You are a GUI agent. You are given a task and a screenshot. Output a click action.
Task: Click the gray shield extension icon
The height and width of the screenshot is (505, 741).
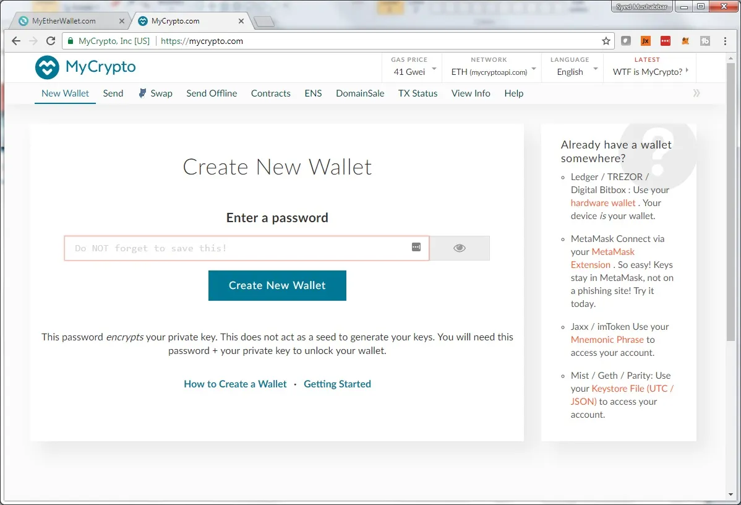[x=626, y=41]
